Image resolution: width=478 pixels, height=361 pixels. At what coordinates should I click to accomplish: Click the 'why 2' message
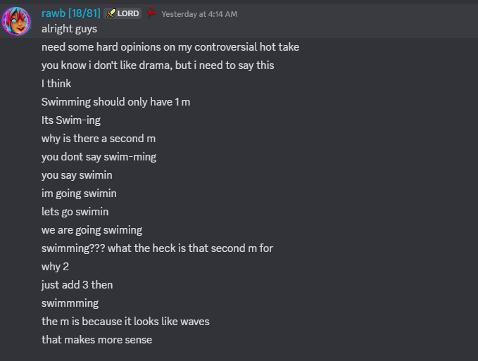tap(55, 267)
